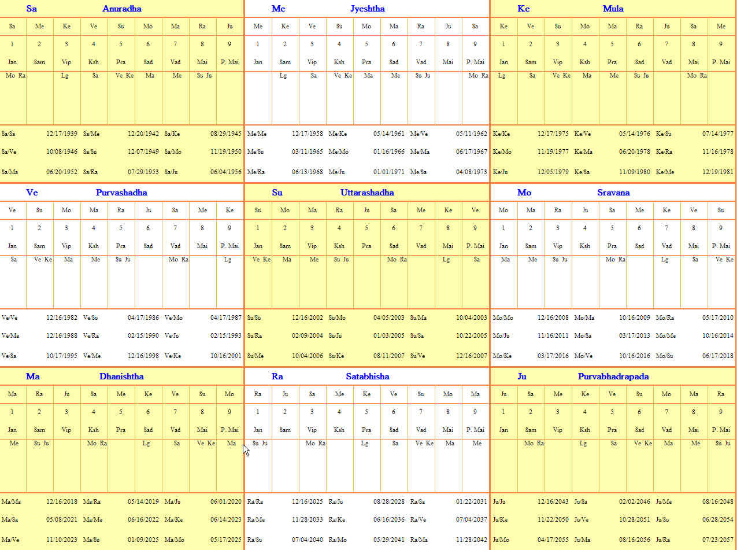Select the Mo/Su date 06/17/2018
737x550 pixels.
click(718, 356)
